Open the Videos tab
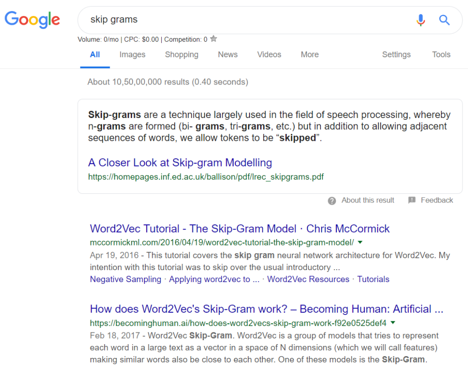This screenshot has height=373, width=468. pyautogui.click(x=269, y=54)
